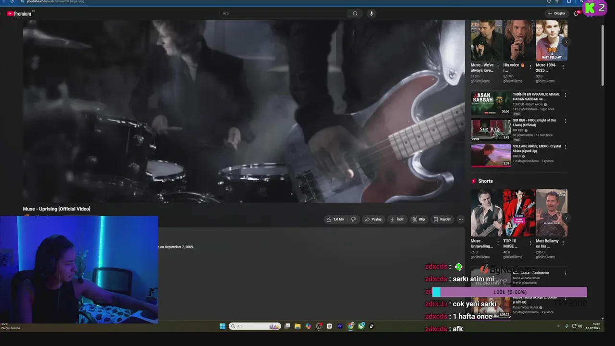This screenshot has width=615, height=346.
Task: Click the İndir download button
Action: click(397, 219)
